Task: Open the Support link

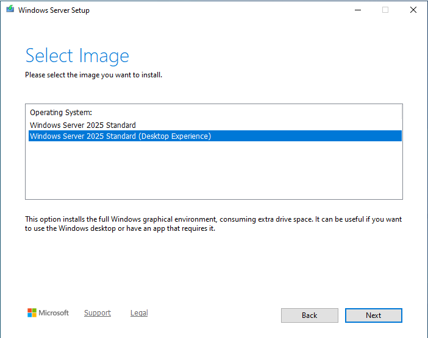Action: tap(98, 313)
